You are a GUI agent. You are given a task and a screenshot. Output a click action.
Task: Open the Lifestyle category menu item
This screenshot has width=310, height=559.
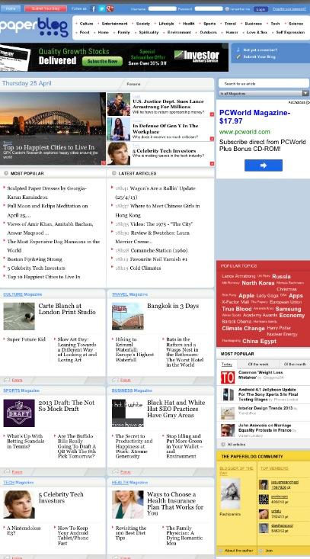coord(166,24)
